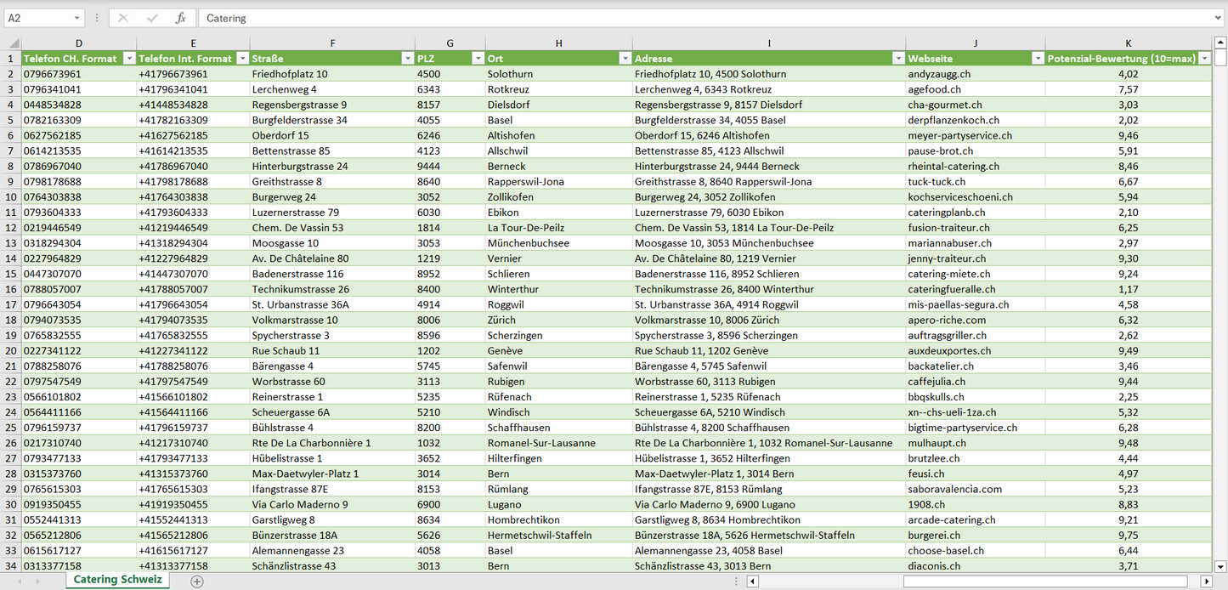Open the Name Box dropdown arrow
The image size is (1228, 590).
tap(76, 18)
